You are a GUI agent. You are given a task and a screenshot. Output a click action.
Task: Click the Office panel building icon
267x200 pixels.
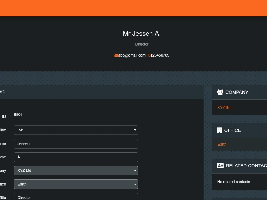point(219,130)
